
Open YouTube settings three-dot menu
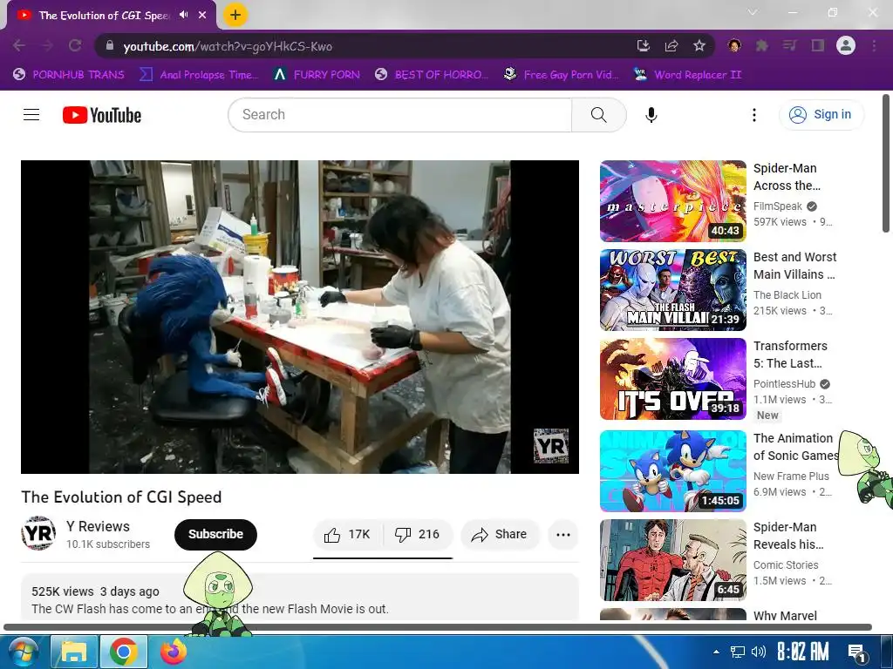pos(754,115)
